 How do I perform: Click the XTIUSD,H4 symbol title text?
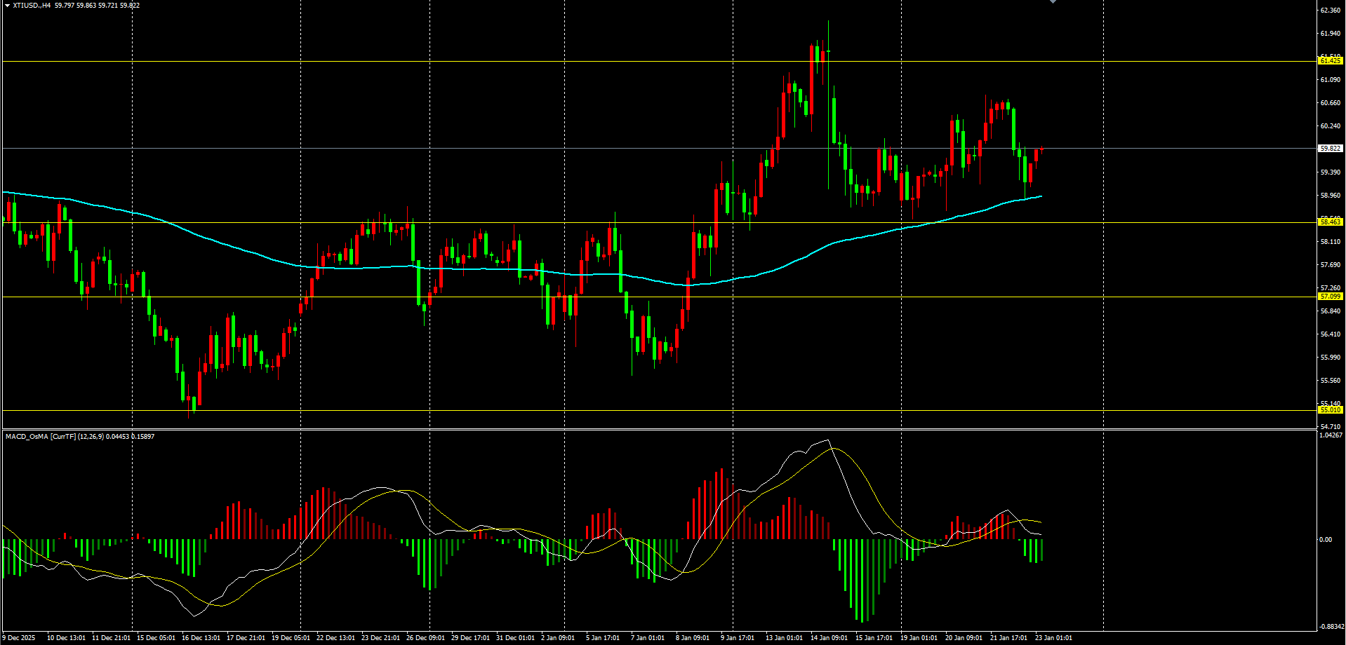tap(32, 6)
